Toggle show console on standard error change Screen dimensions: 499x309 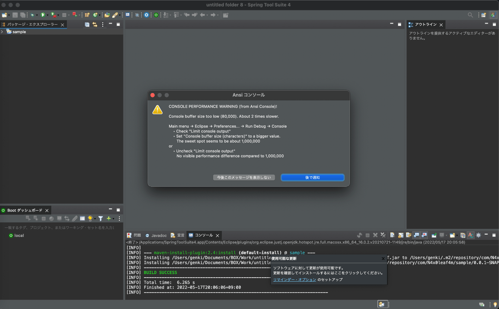(424, 235)
